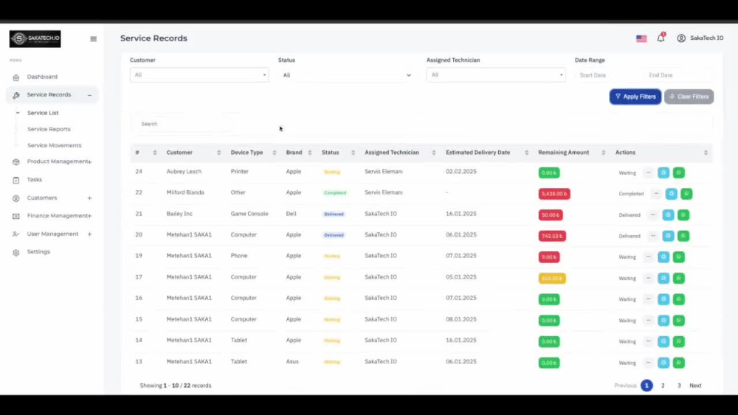The image size is (738, 415).
Task: Click blue action icon for record 20
Action: point(668,236)
